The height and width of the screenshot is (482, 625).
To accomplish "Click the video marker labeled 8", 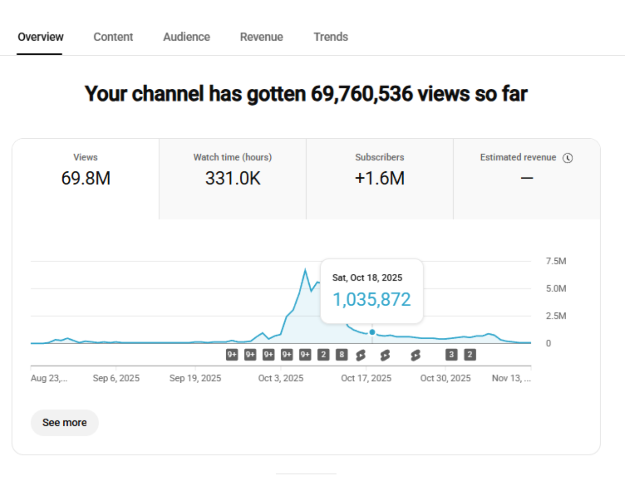I will coord(342,355).
